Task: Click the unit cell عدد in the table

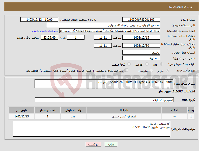Action: (73, 116)
